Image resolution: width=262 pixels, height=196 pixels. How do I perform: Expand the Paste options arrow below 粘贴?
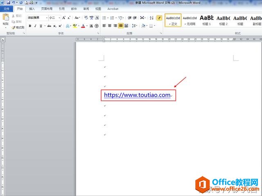coord(6,27)
